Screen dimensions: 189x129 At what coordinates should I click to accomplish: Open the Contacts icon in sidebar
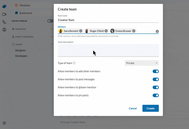click(4, 30)
